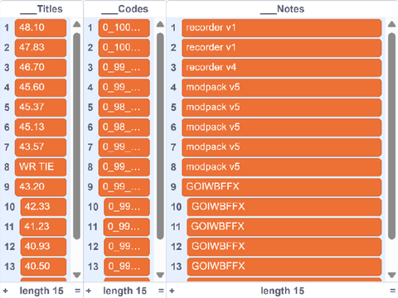Click the plus icon under Notes list
Screen dimensions: 398x298
click(x=172, y=291)
